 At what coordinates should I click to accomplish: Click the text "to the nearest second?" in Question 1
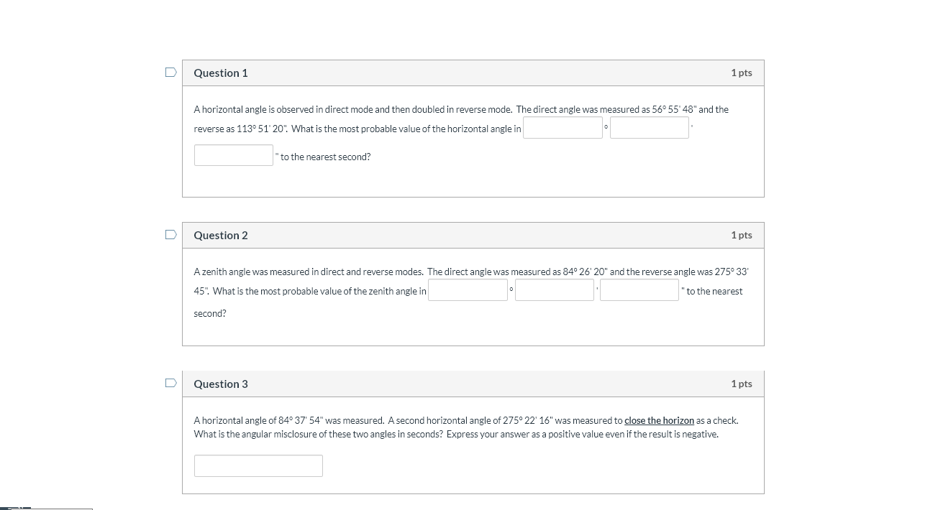point(326,157)
